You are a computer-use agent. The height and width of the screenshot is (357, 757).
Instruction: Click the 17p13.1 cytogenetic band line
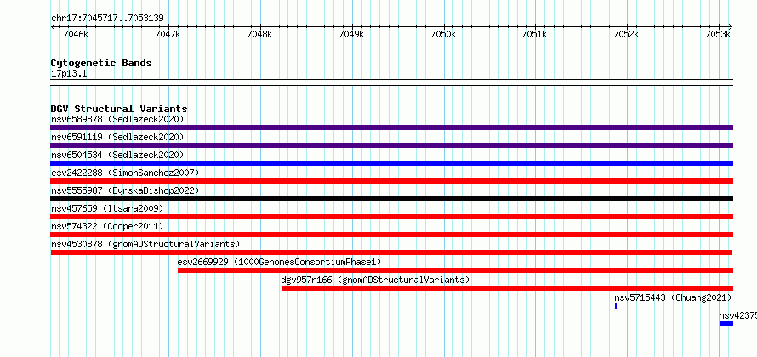(x=391, y=82)
